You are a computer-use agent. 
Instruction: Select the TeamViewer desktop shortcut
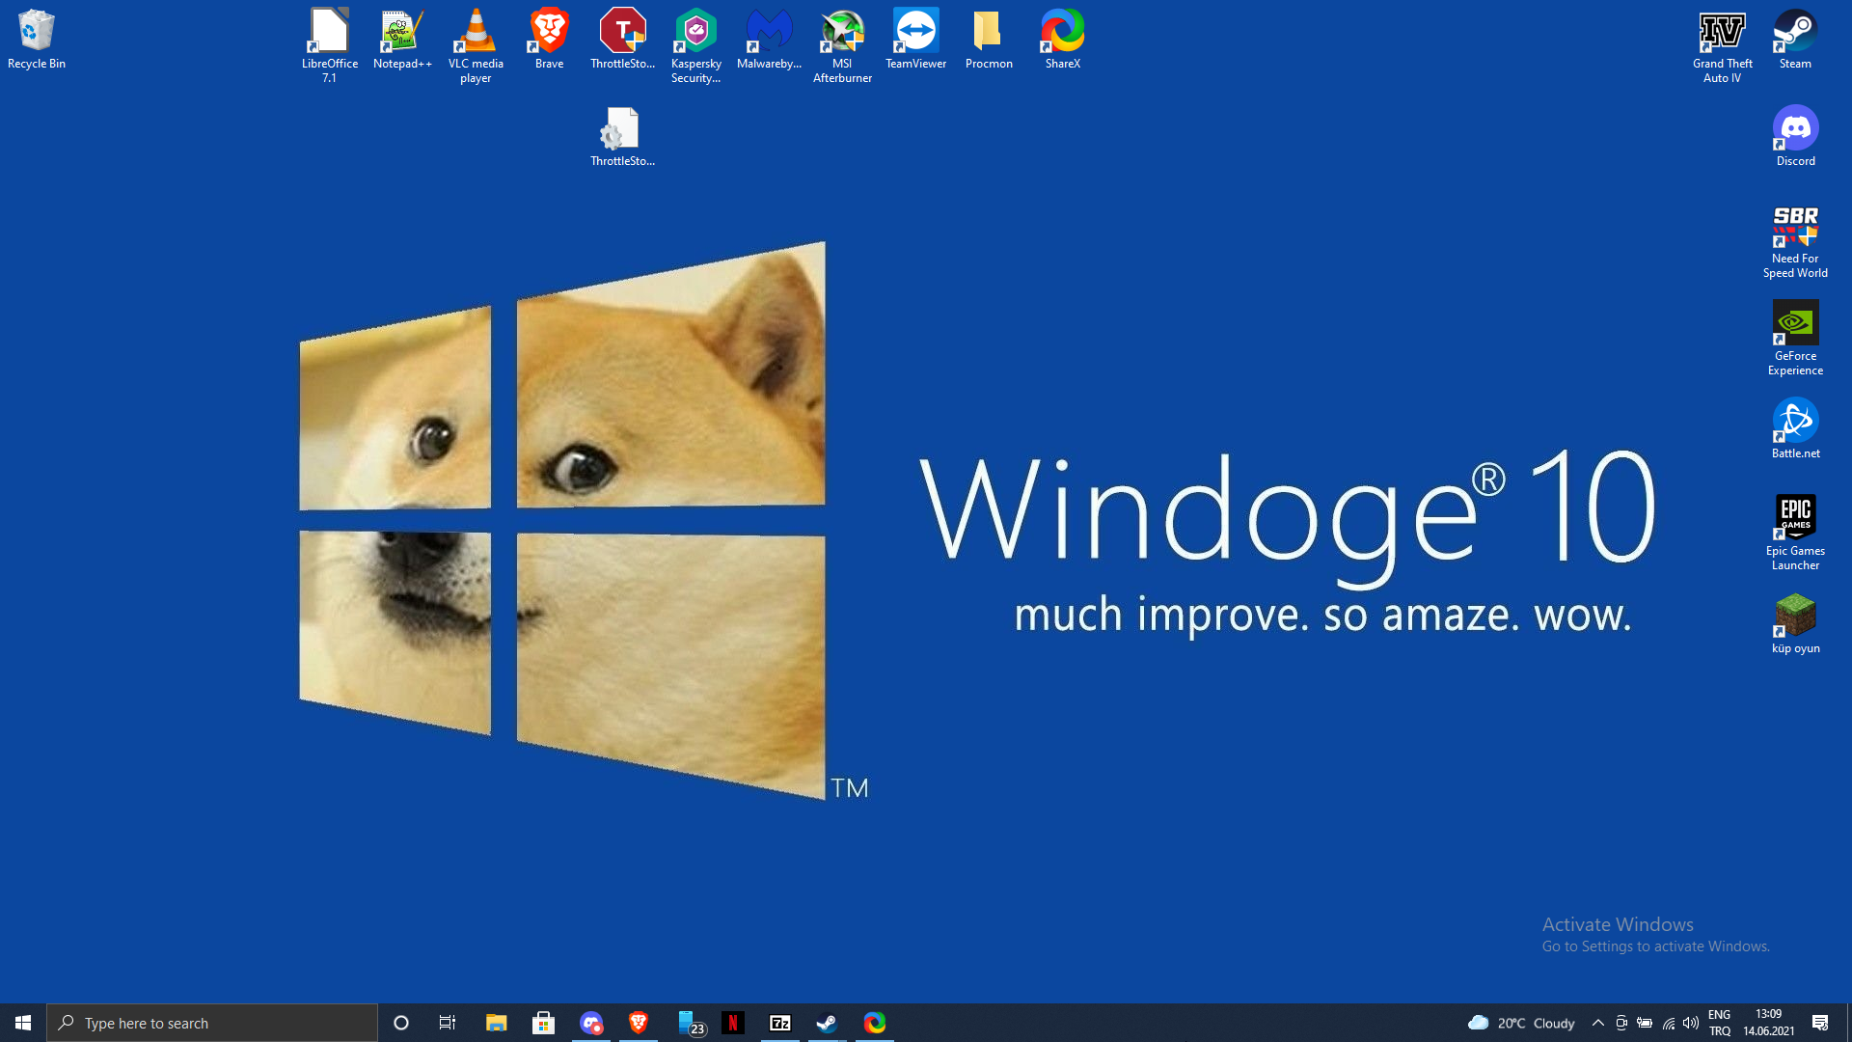coord(915,40)
